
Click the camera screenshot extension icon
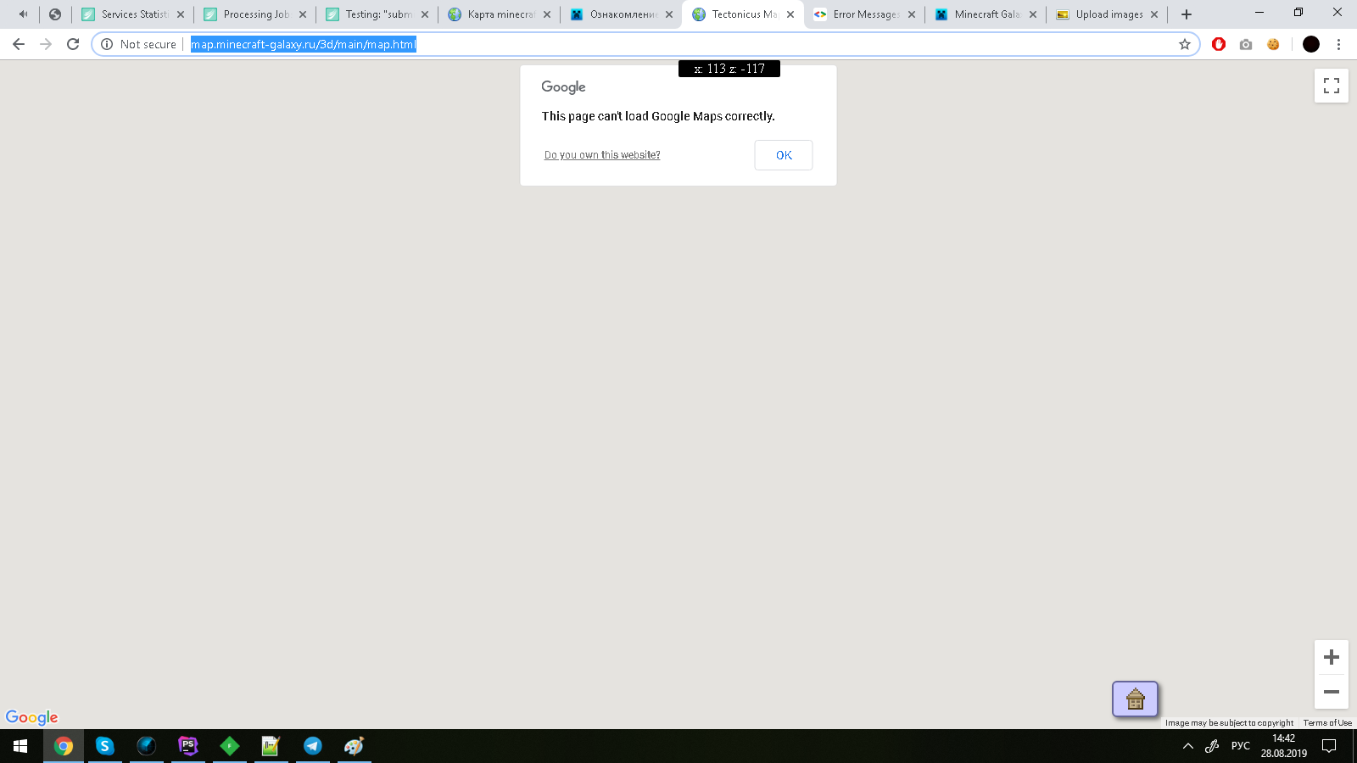tap(1246, 44)
